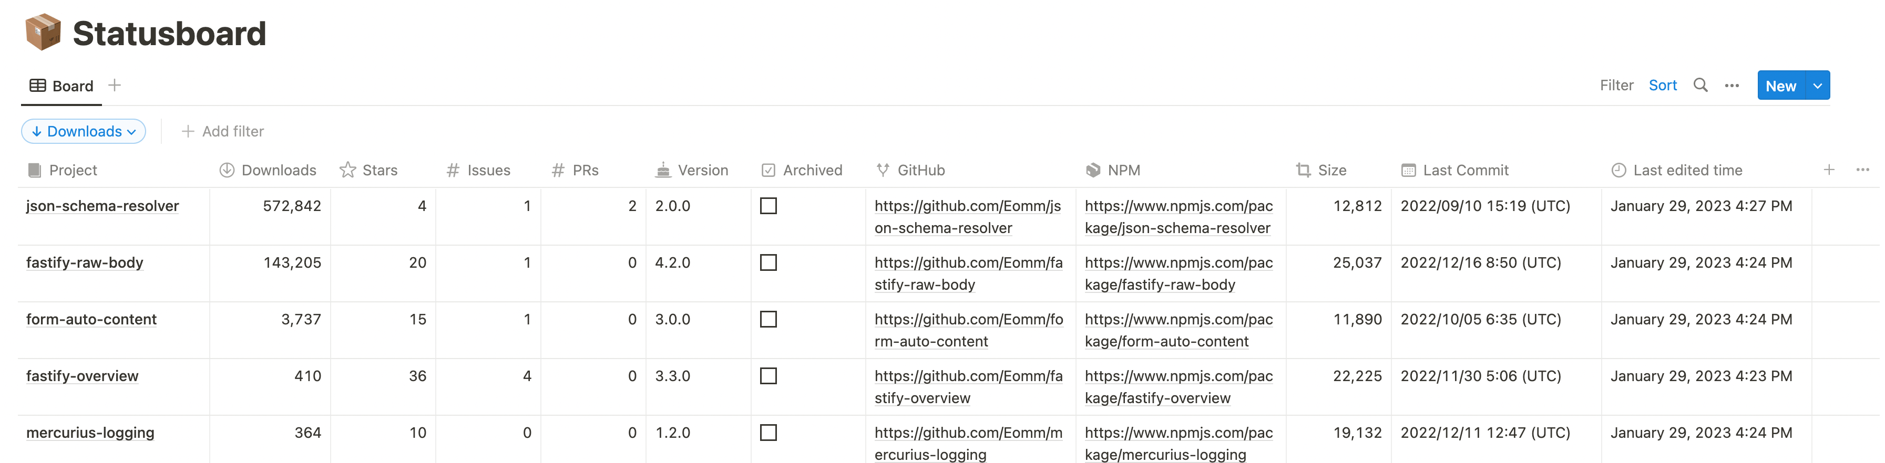The width and height of the screenshot is (1885, 463).
Task: Open search with the magnifier icon
Action: [x=1700, y=86]
